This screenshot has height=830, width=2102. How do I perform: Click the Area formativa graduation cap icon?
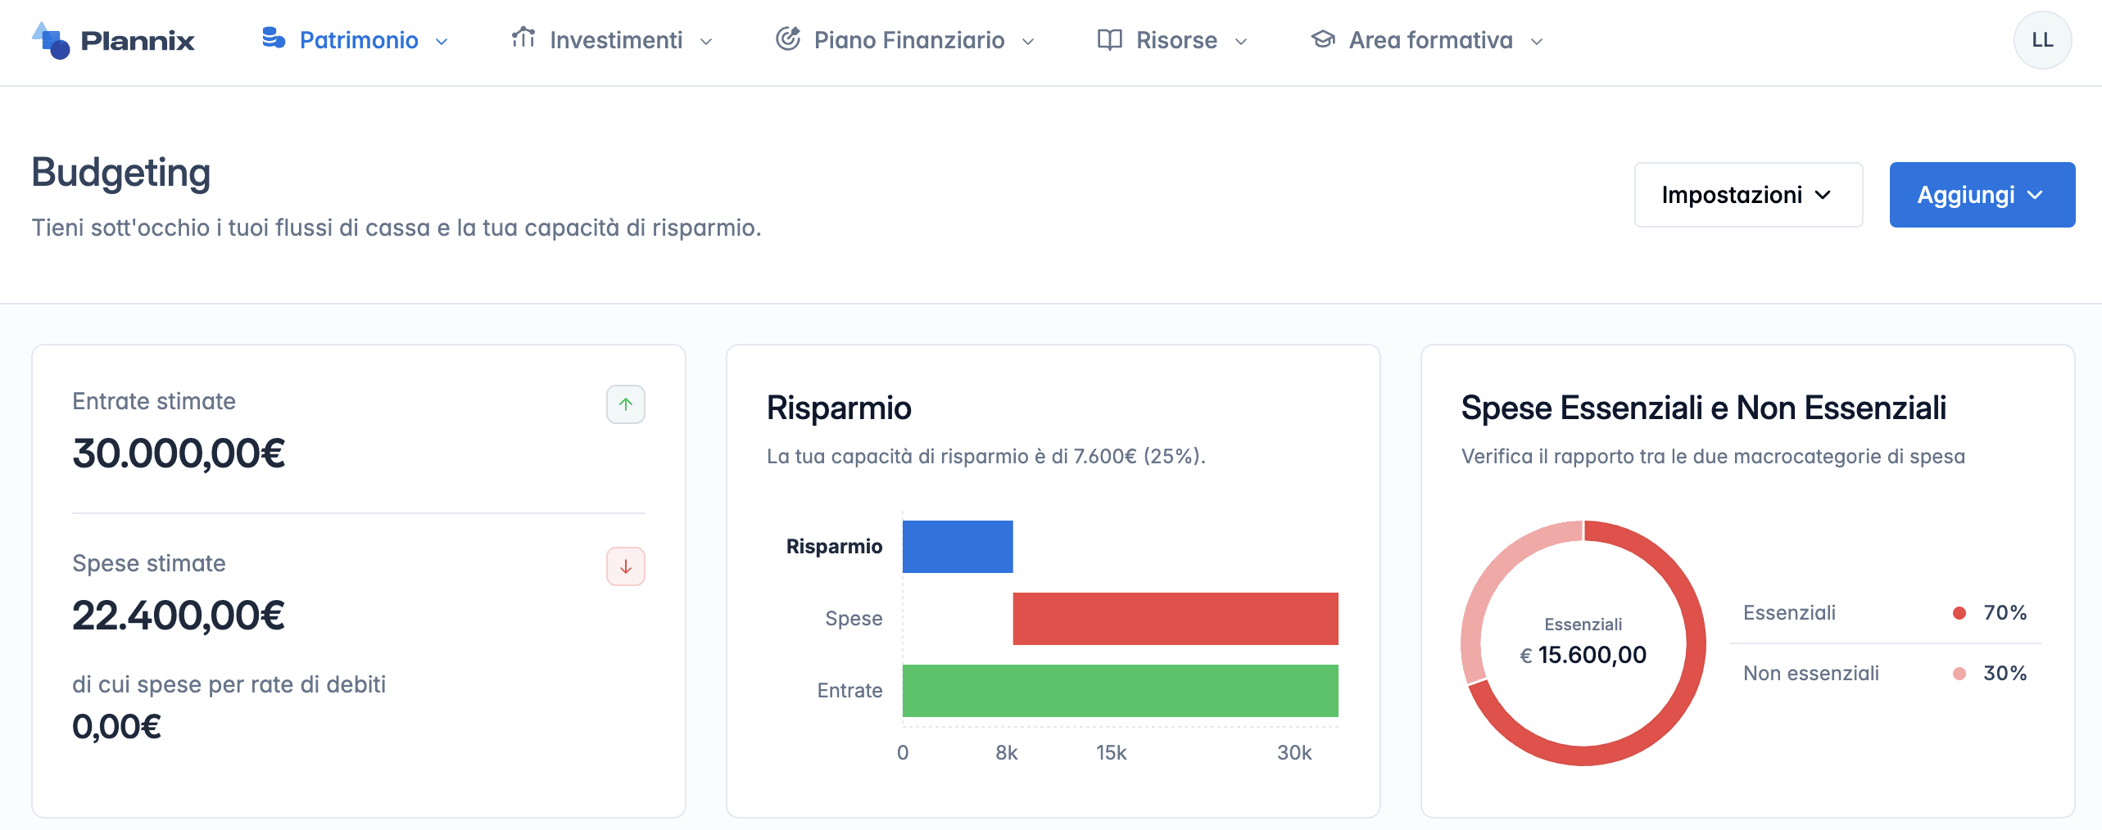point(1323,38)
